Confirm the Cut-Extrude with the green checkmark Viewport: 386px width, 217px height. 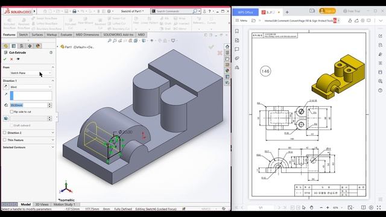5,59
